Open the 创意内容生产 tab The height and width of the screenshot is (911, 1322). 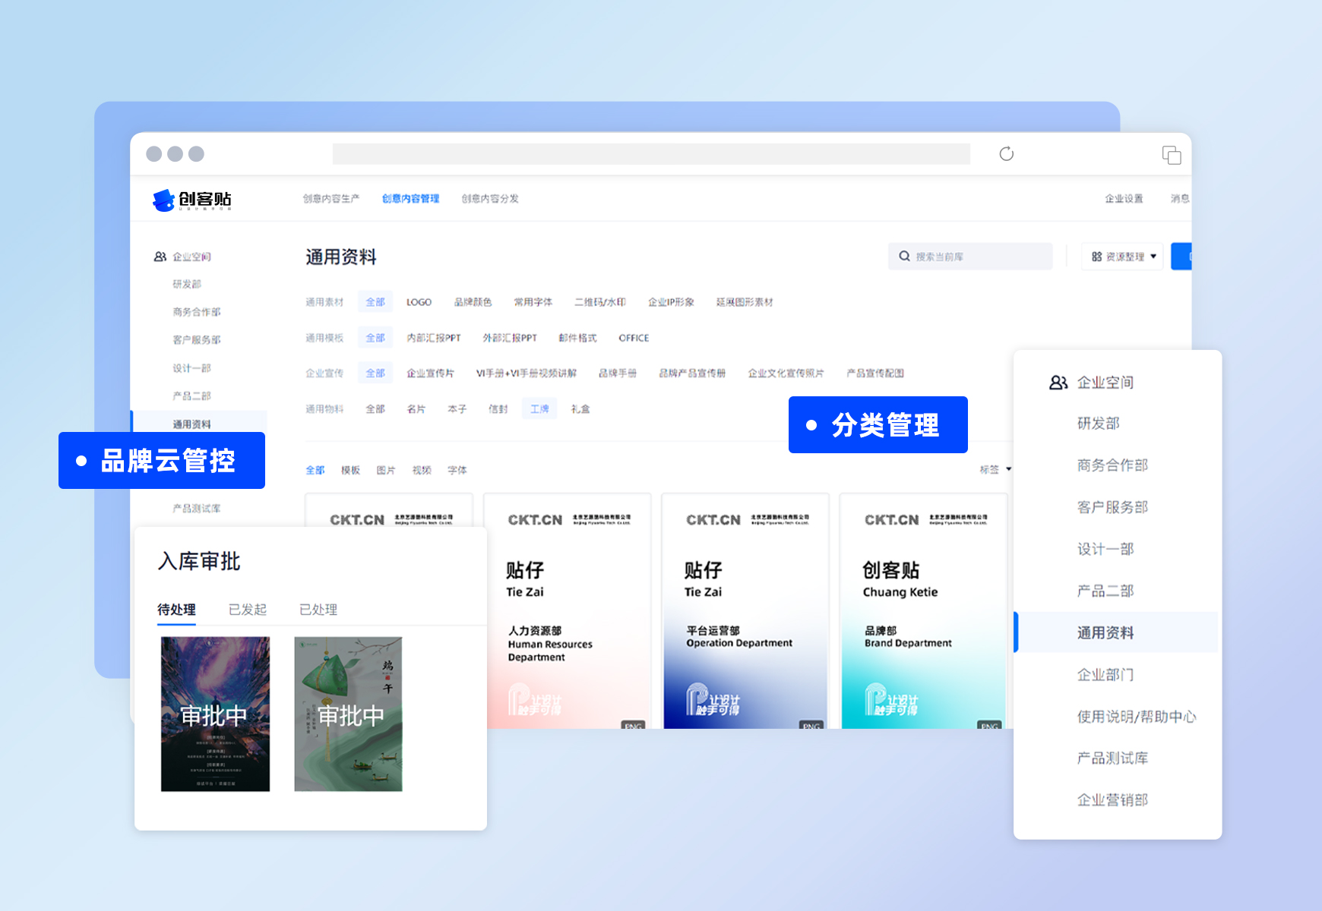(330, 199)
